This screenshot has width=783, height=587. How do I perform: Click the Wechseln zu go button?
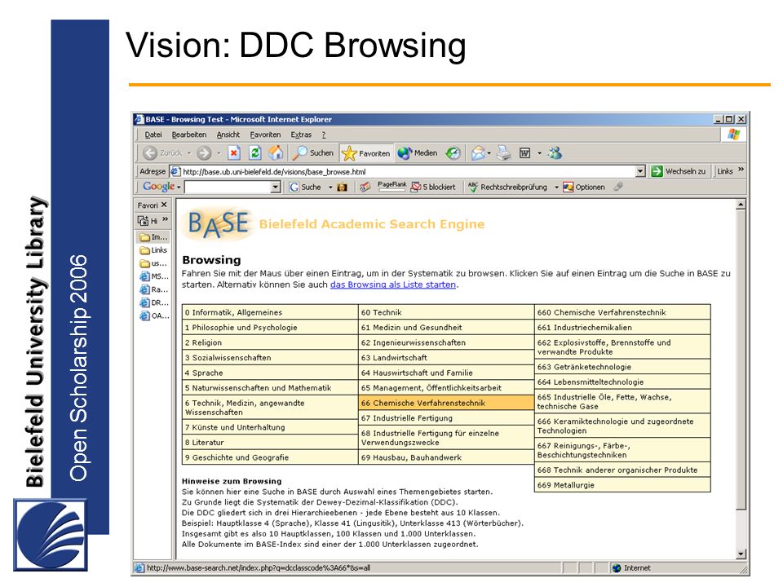coord(679,171)
